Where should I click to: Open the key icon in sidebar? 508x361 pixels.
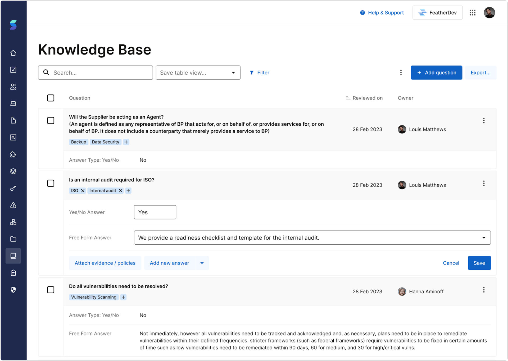pos(13,188)
